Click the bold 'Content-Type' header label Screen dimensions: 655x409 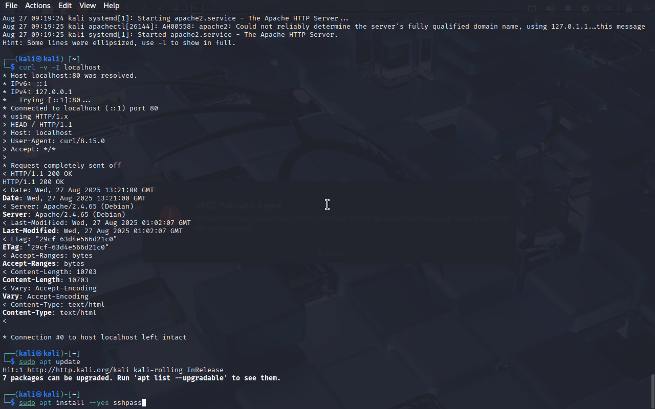click(27, 312)
